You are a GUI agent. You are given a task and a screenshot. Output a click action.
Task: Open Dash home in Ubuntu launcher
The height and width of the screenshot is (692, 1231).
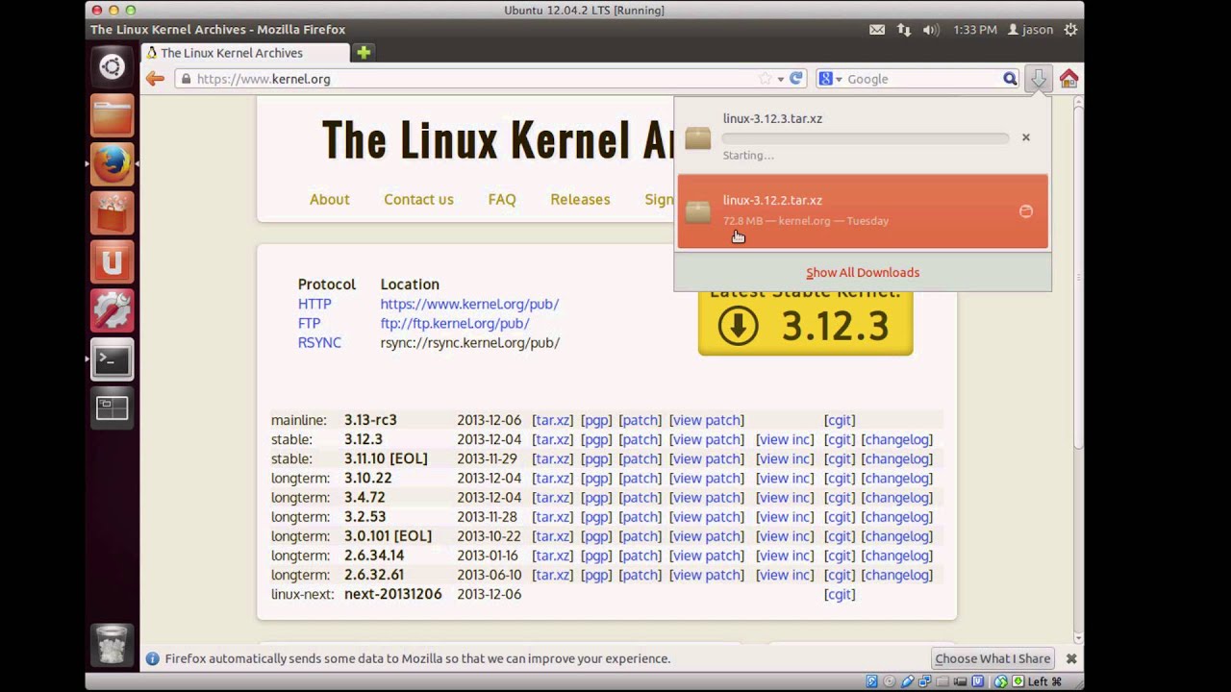coord(112,66)
